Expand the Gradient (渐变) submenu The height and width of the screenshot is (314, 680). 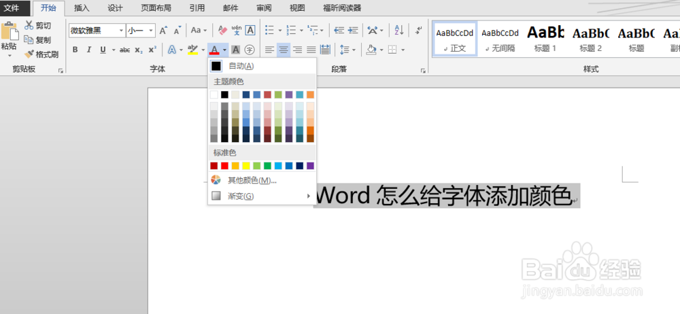(x=262, y=196)
